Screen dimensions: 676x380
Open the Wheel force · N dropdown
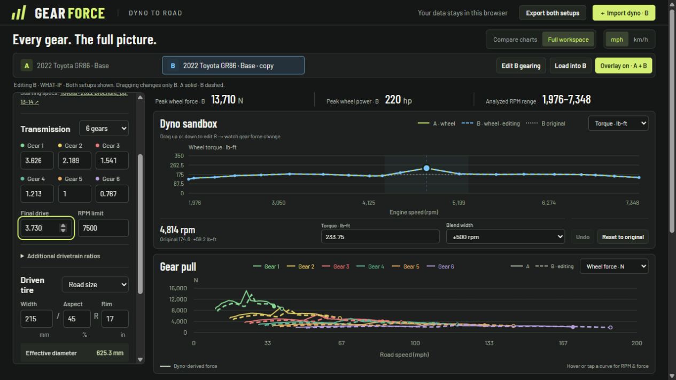[x=614, y=266]
